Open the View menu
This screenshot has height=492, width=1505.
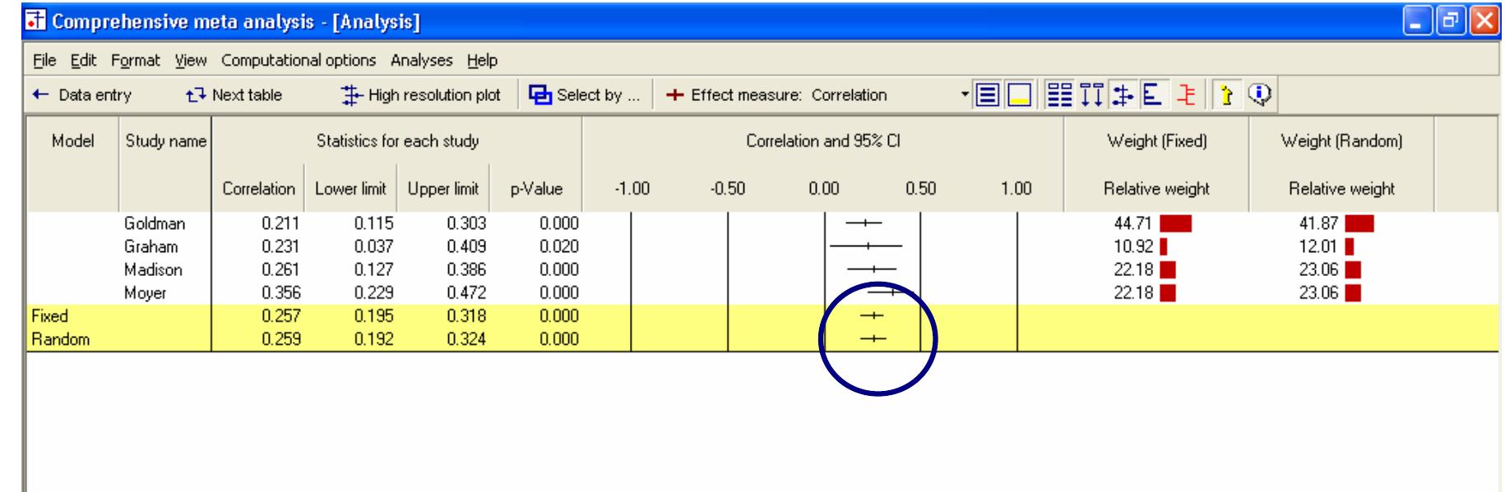click(191, 60)
